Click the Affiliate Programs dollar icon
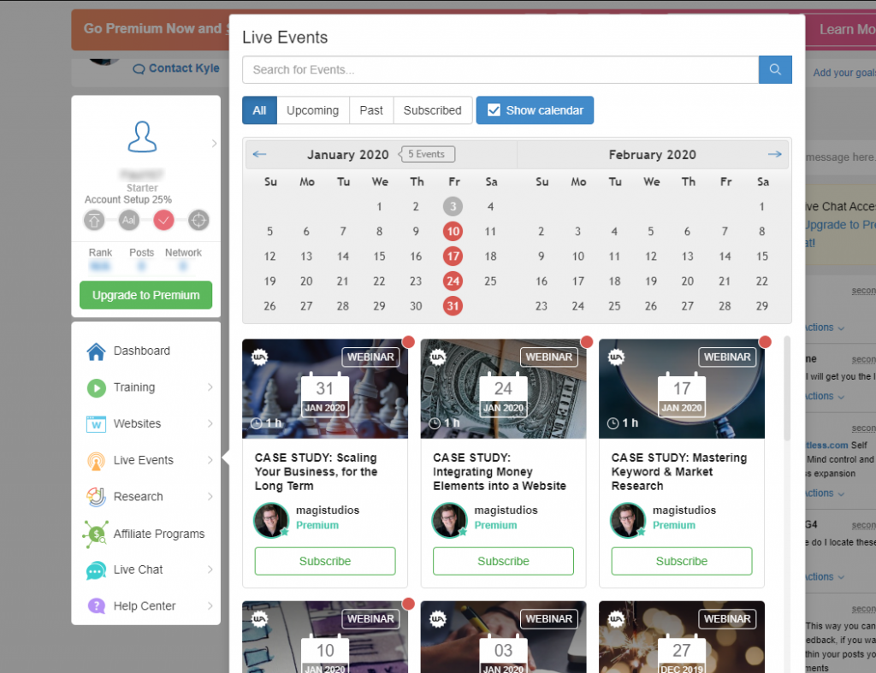876x673 pixels. pos(97,534)
